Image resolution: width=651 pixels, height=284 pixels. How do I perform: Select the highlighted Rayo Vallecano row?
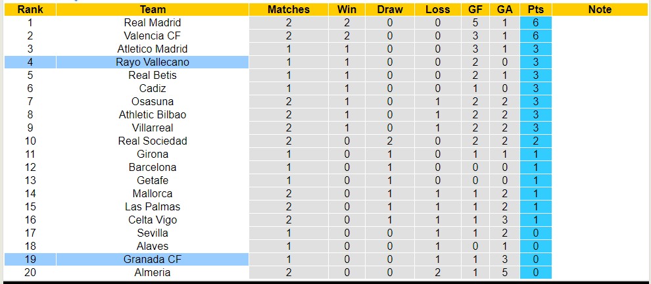[x=153, y=62]
